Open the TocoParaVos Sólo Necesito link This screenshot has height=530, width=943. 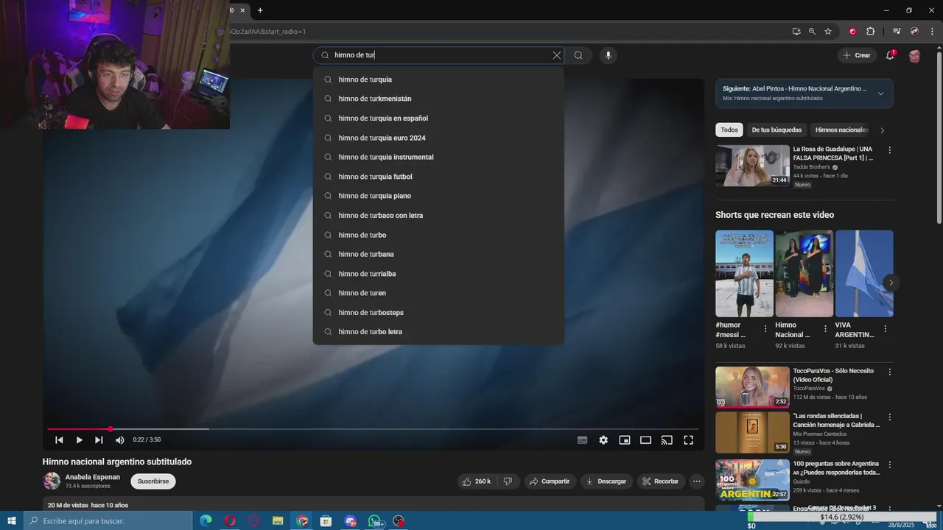point(833,375)
